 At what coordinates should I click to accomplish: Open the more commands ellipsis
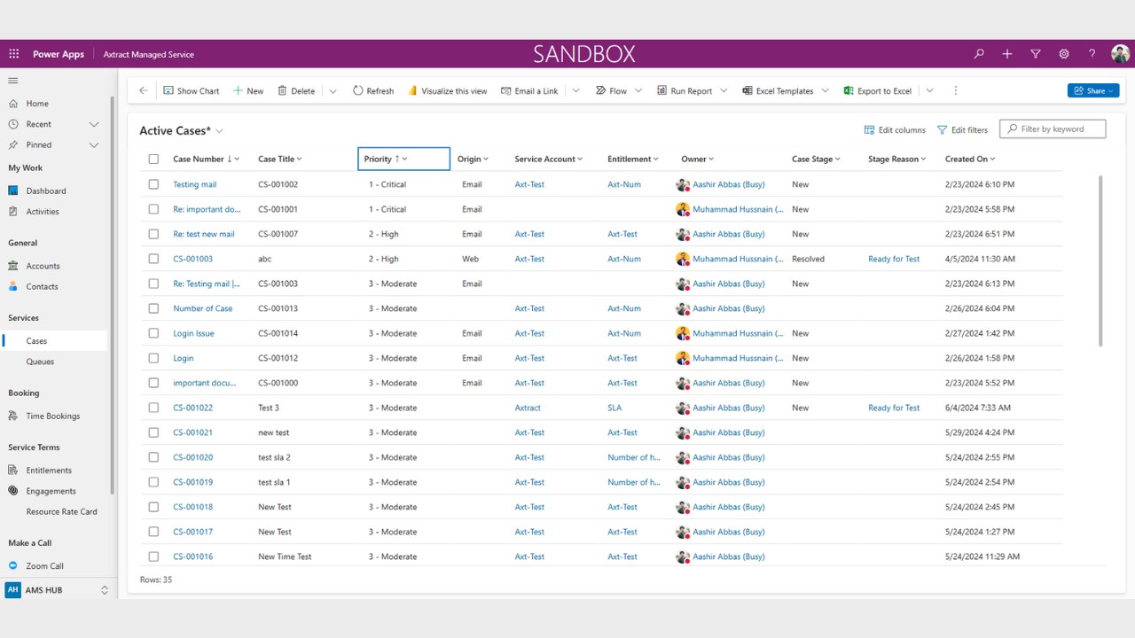coord(955,90)
